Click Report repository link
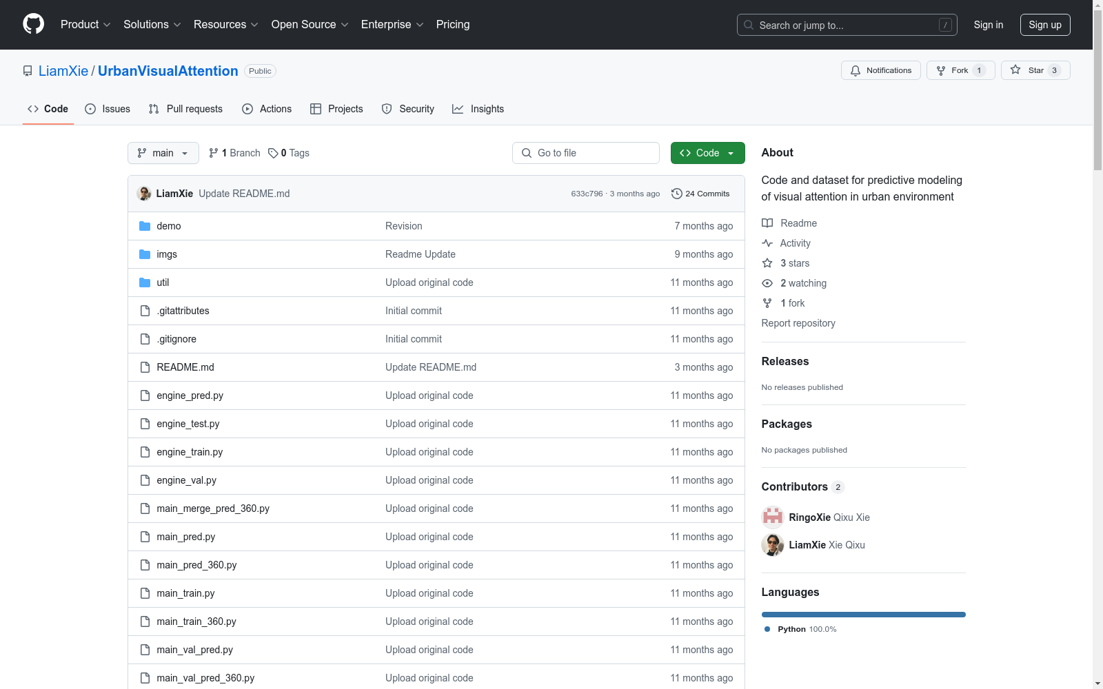 tap(798, 323)
